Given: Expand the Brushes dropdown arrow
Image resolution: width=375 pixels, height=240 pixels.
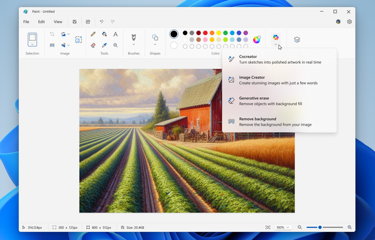Looking at the screenshot, I should click(134, 44).
